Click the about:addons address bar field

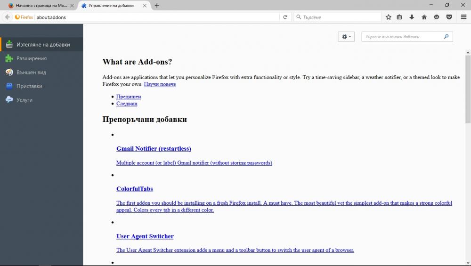pyautogui.click(x=157, y=17)
